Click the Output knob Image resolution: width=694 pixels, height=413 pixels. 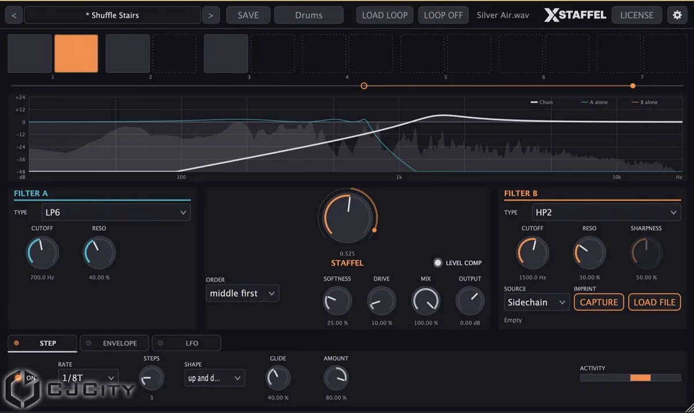pyautogui.click(x=470, y=301)
